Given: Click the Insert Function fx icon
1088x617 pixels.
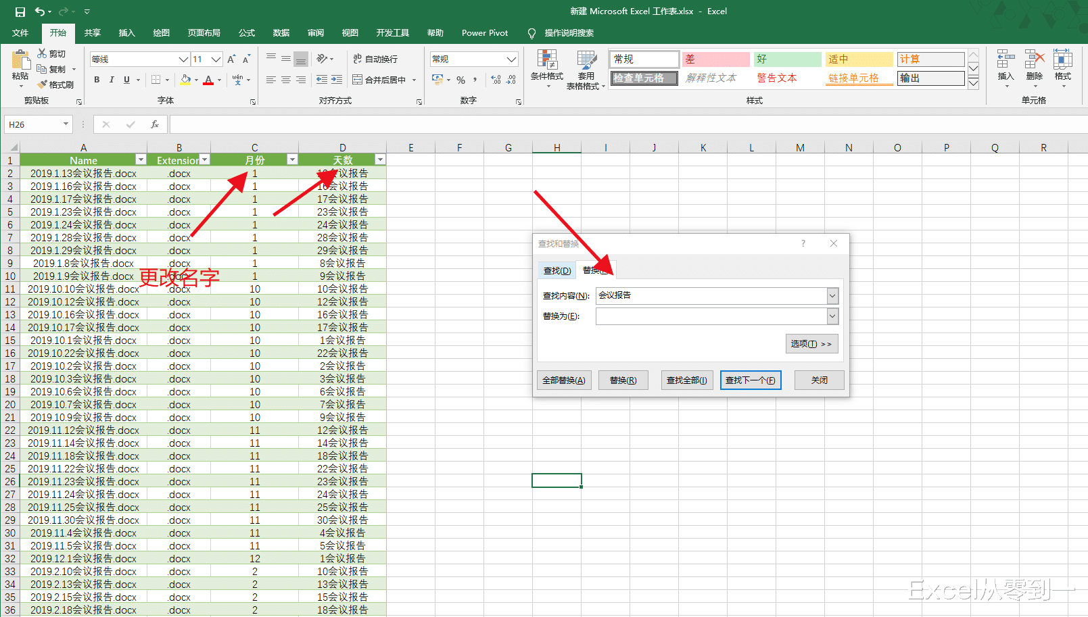Looking at the screenshot, I should (x=155, y=124).
